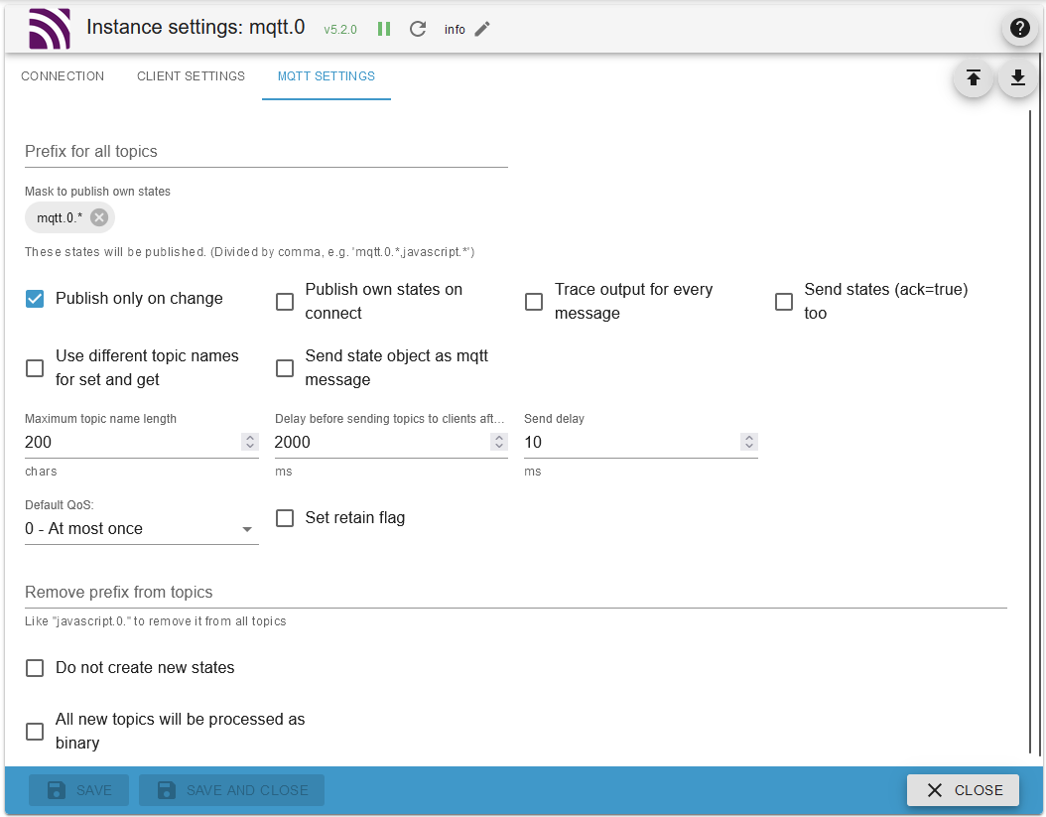Viewport: 1046px width, 817px height.
Task: Click the Prefix for all topics field
Action: point(266,152)
